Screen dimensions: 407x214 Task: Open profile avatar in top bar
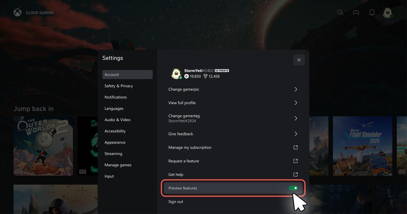coord(387,13)
